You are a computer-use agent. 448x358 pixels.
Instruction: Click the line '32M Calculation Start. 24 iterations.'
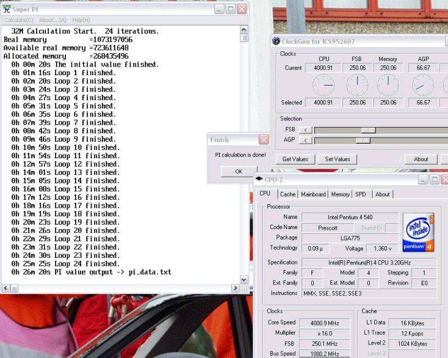[x=85, y=31]
